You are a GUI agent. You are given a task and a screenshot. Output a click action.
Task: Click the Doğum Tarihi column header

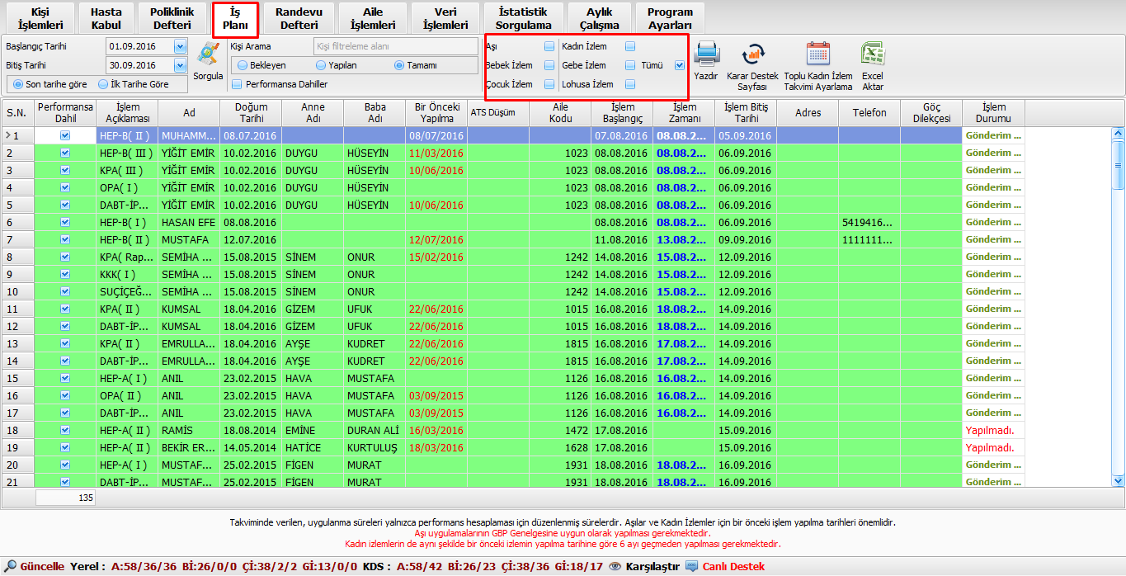(x=251, y=112)
